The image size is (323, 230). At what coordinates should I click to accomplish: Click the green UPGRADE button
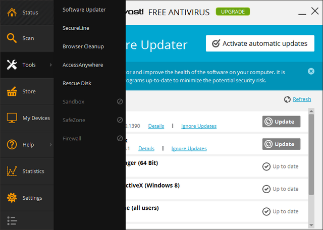pyautogui.click(x=233, y=12)
